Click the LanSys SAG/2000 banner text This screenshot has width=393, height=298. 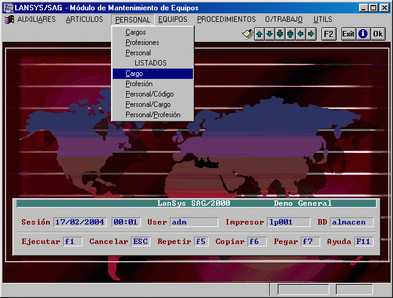pos(193,203)
